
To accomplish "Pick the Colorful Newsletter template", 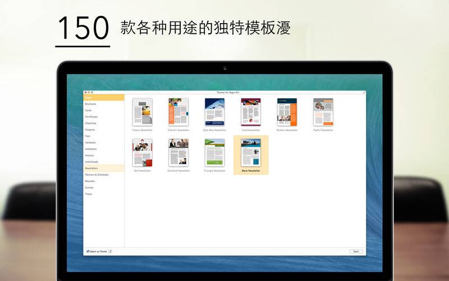I will click(x=178, y=112).
